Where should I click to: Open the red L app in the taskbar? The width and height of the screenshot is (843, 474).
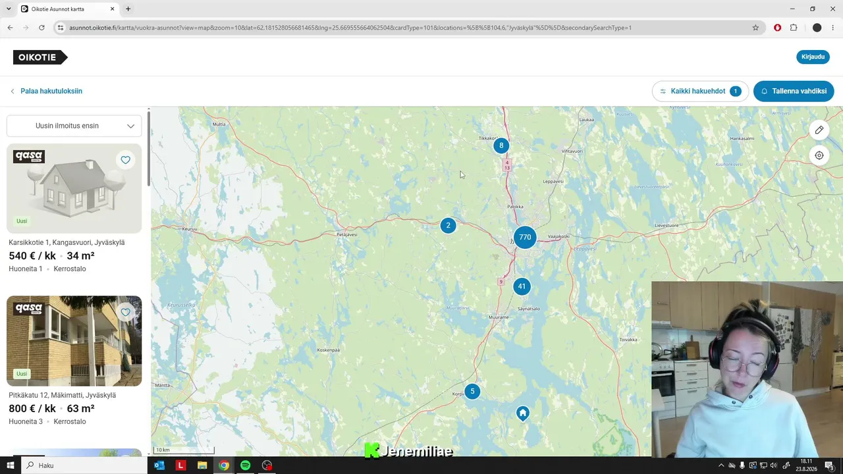pyautogui.click(x=181, y=465)
